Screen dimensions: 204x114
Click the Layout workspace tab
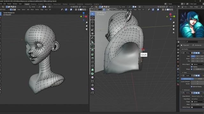(x=27, y=4)
